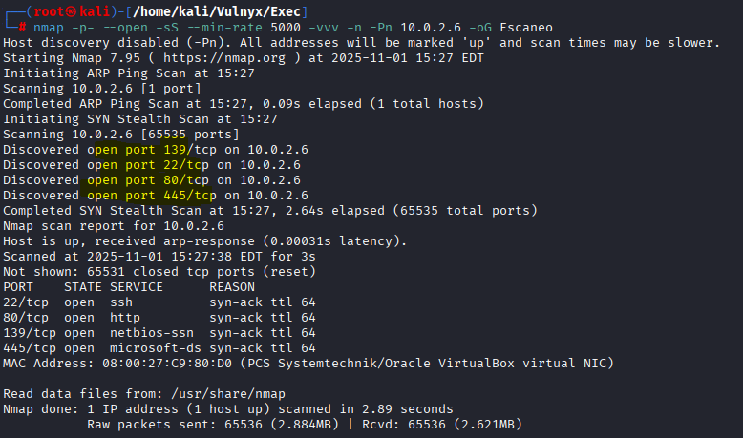The image size is (743, 438).
Task: Click the http service in the 80/tcp row
Action: [126, 317]
